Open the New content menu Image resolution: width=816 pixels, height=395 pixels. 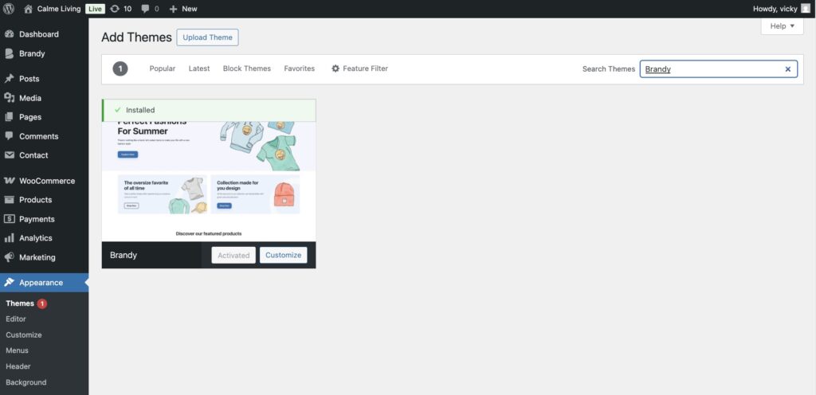tap(183, 9)
